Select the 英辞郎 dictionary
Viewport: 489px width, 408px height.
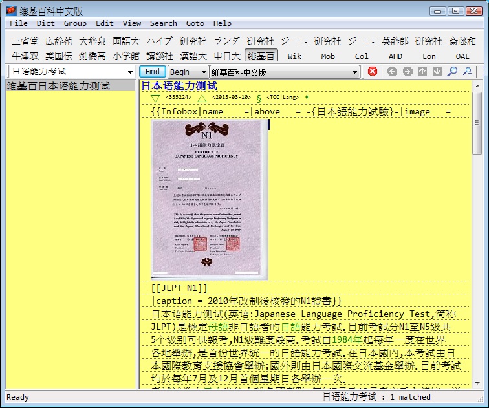(x=395, y=41)
